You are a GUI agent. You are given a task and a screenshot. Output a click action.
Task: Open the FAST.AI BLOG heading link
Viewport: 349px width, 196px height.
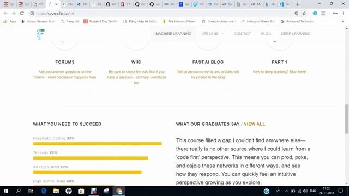point(208,62)
